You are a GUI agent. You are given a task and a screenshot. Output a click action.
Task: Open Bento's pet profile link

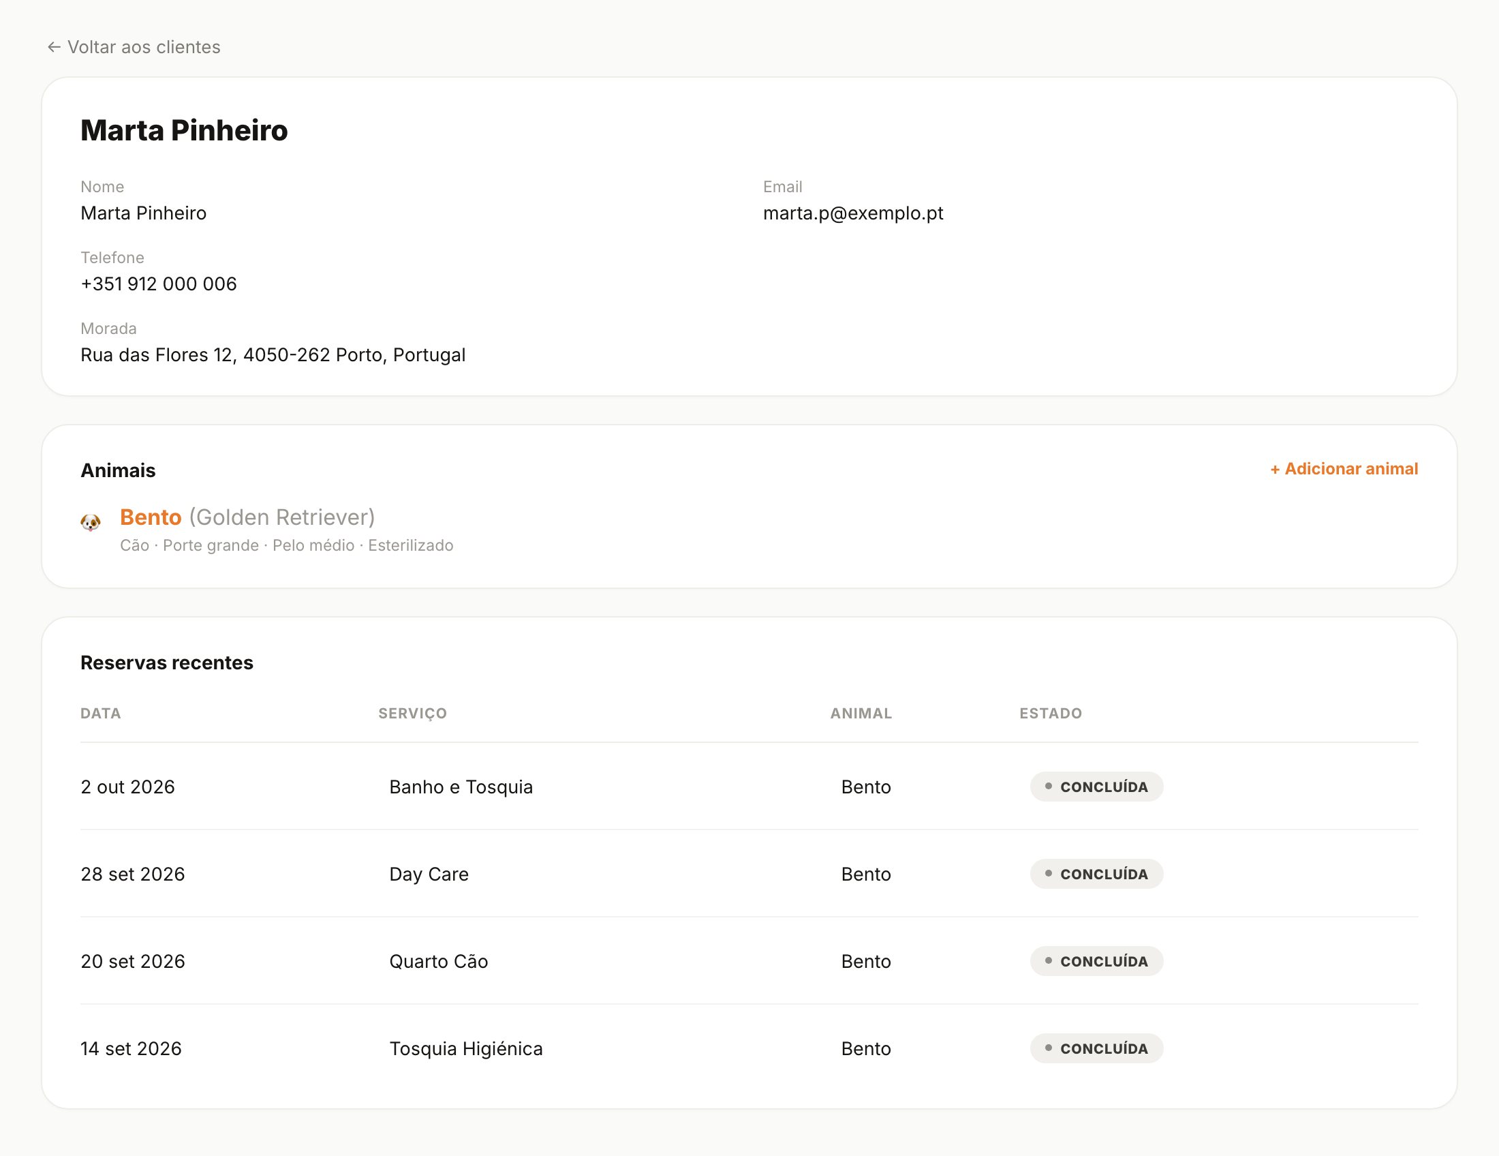(151, 517)
